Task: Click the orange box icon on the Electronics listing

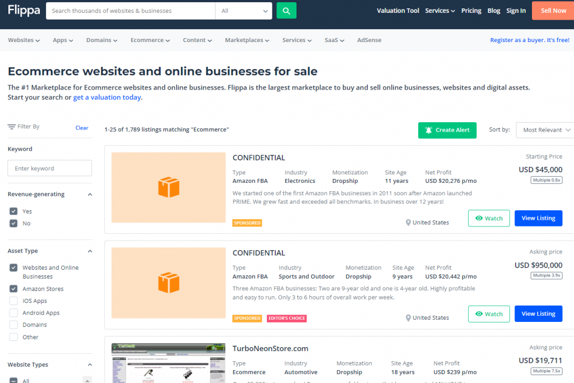Action: [x=169, y=187]
